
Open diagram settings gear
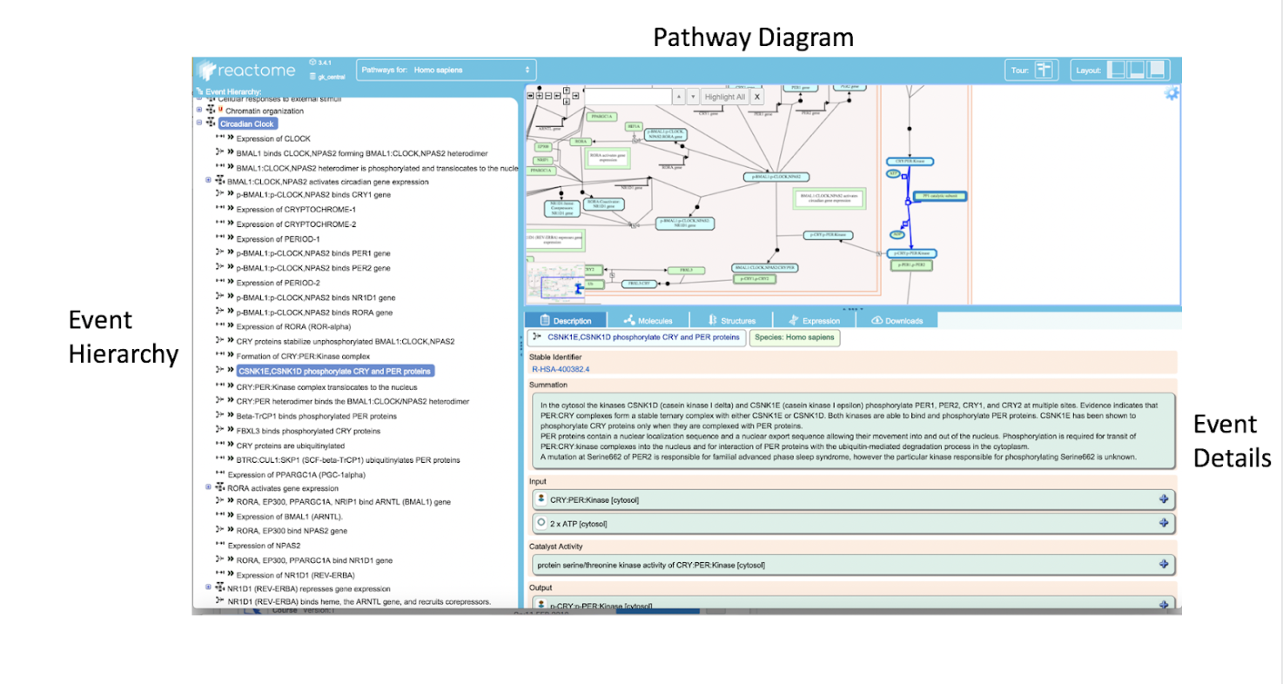[1172, 94]
